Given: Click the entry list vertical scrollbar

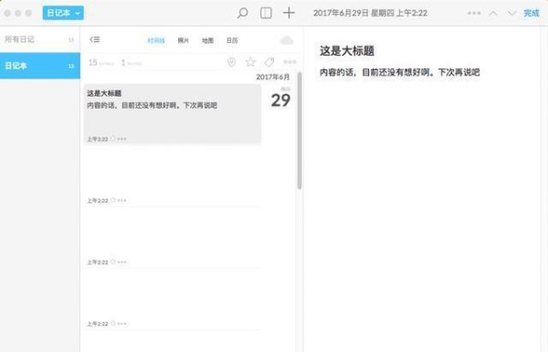Looking at the screenshot, I should pyautogui.click(x=300, y=130).
